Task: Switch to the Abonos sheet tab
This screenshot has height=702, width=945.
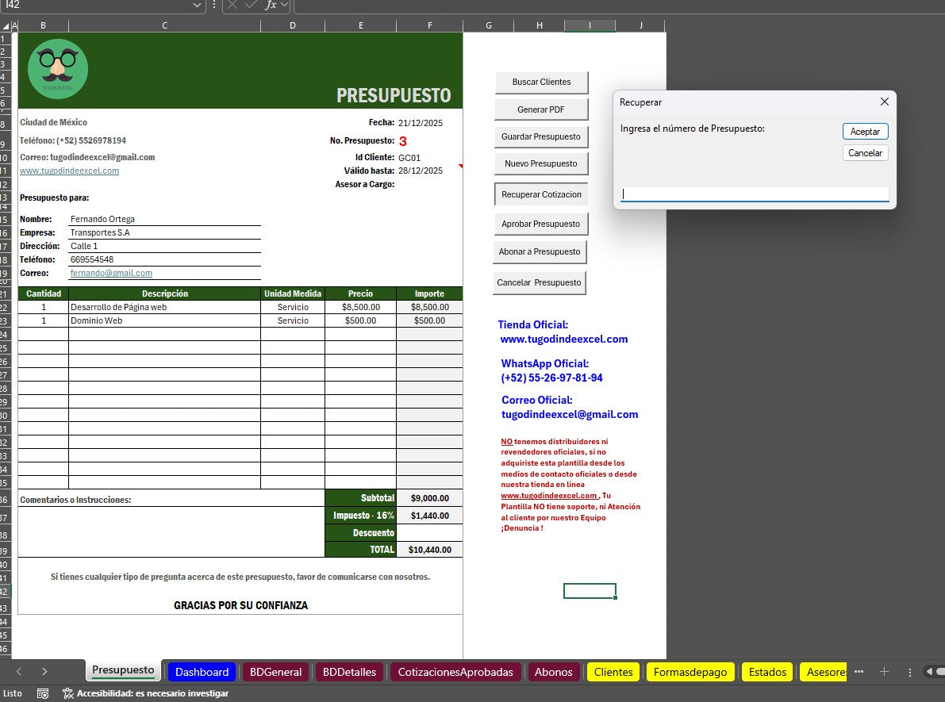Action: (553, 672)
